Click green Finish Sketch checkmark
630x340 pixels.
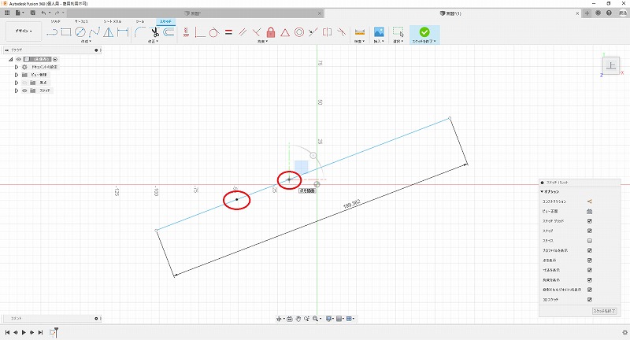pos(424,32)
